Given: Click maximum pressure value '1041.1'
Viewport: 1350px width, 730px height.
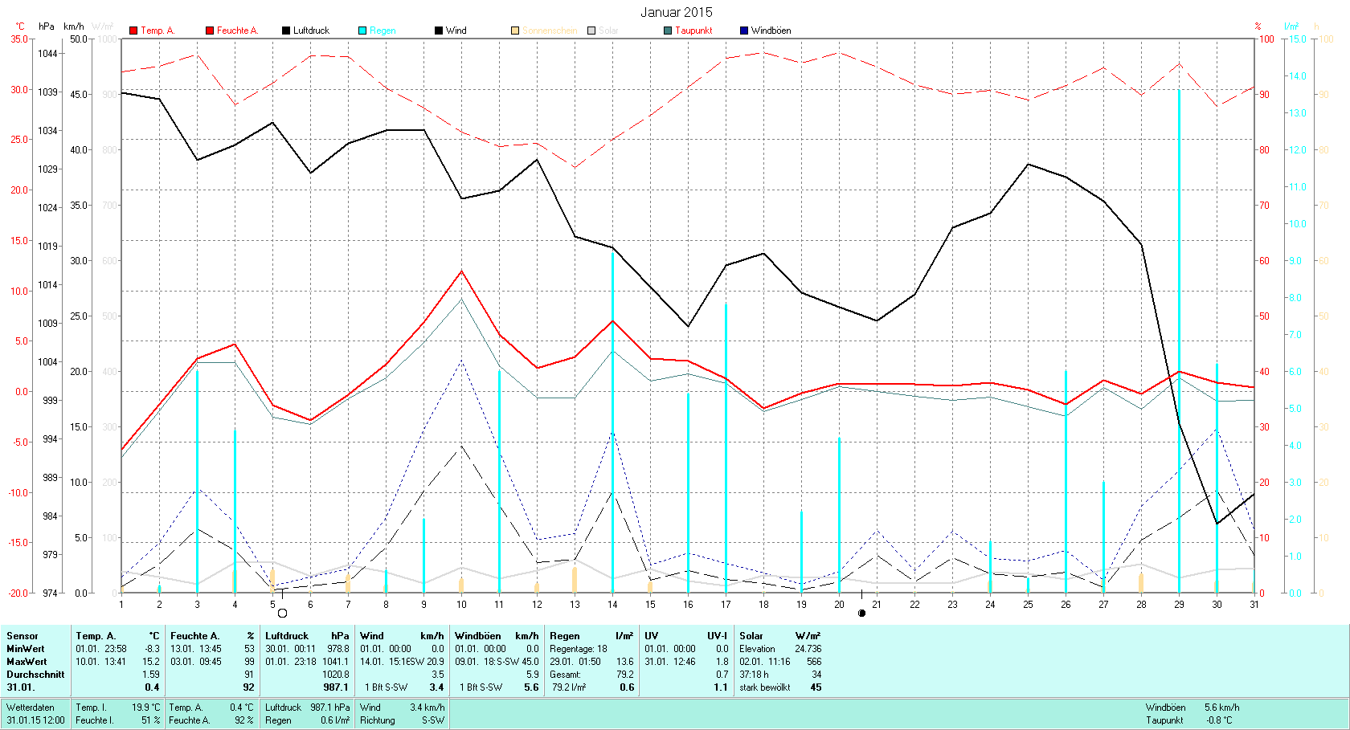Looking at the screenshot, I should [336, 662].
